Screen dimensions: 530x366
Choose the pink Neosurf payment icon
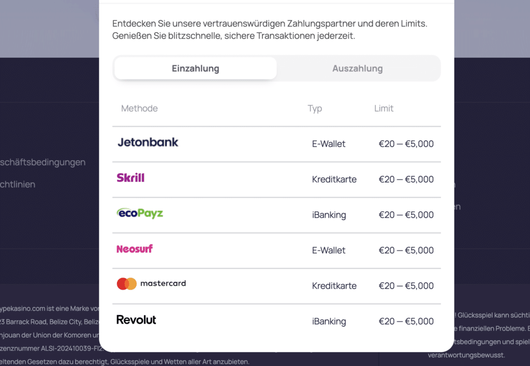click(x=134, y=249)
